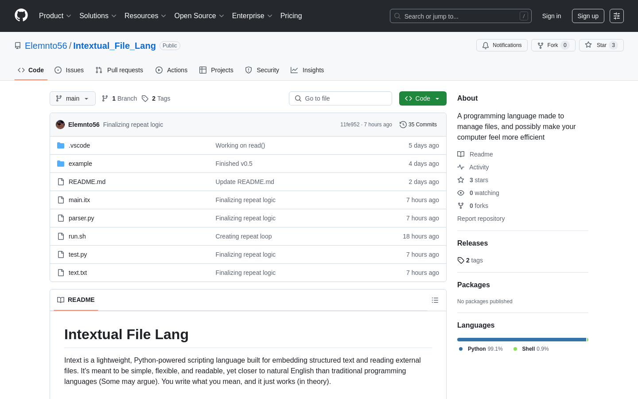The width and height of the screenshot is (638, 399).
Task: Switch to the Issues tab
Action: (69, 70)
